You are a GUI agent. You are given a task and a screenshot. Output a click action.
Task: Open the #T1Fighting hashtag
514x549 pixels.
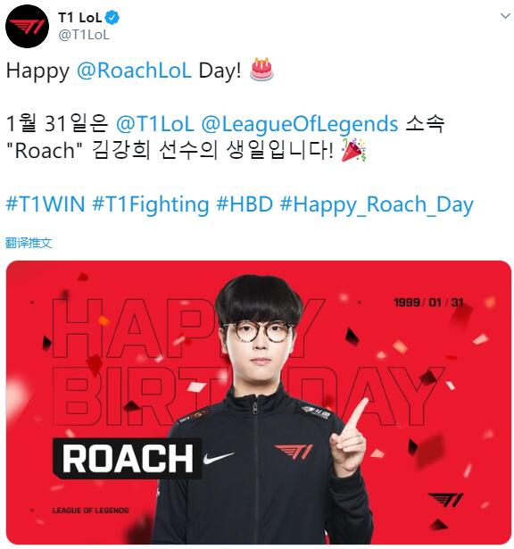coord(151,204)
